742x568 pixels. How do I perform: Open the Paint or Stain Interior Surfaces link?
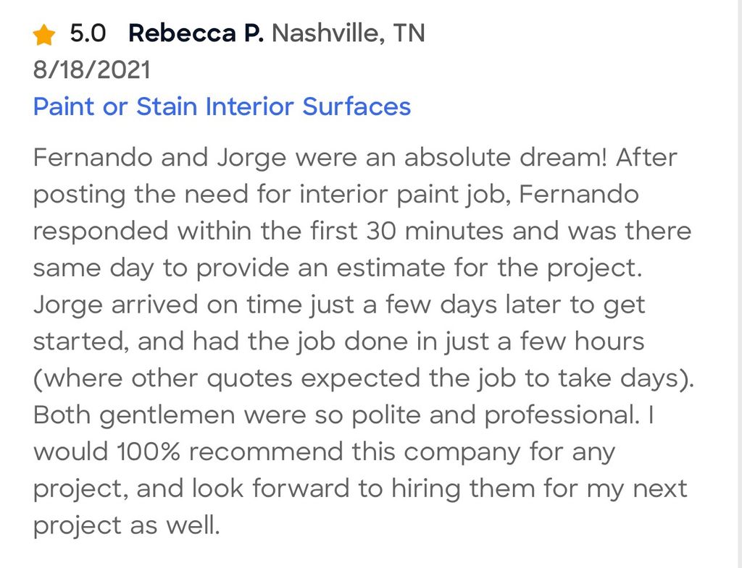click(x=222, y=106)
